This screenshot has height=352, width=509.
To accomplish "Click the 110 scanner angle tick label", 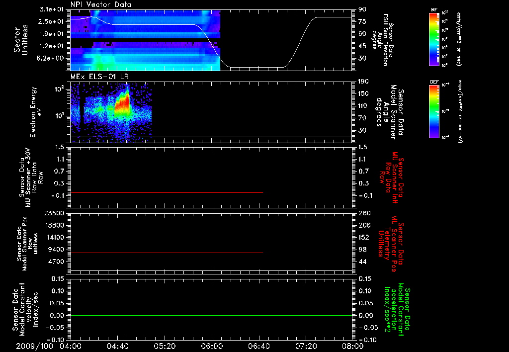I will pos(363,106).
